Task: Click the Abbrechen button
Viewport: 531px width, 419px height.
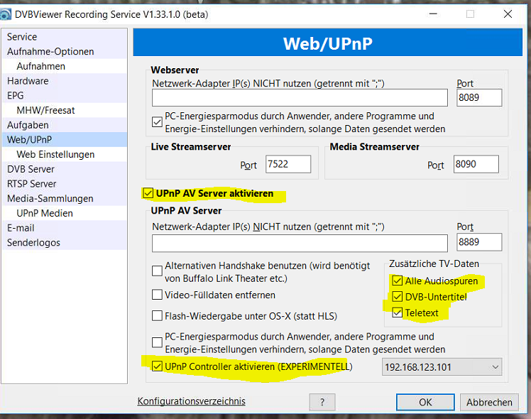Action: coord(489,402)
